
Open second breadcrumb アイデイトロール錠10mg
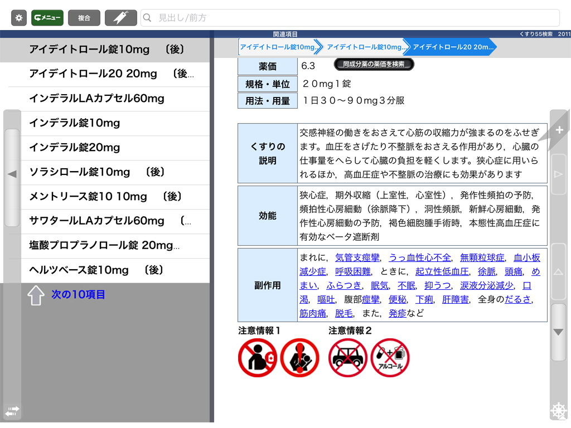pos(366,47)
